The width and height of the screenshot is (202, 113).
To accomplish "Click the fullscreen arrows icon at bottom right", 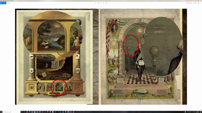I will click(201, 110).
